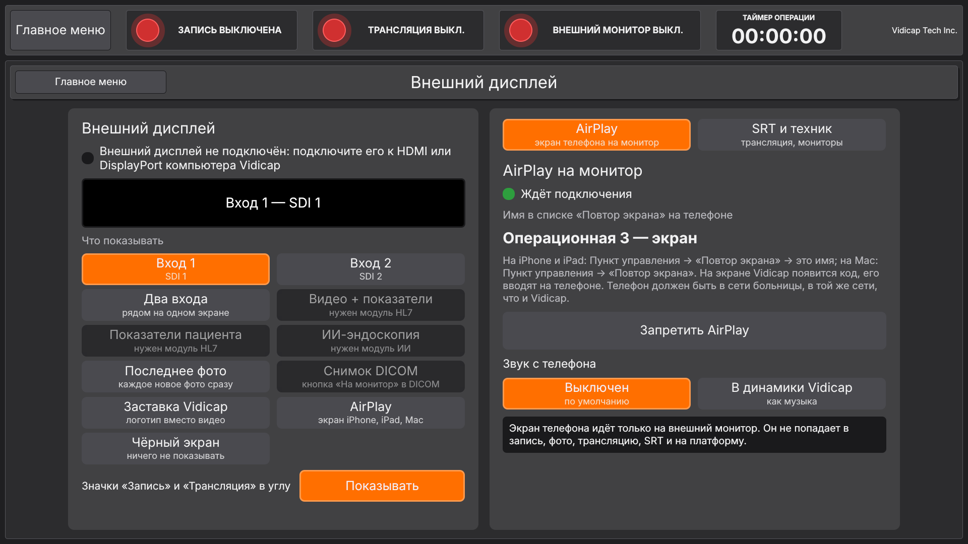Click the Внешний дисплей page title
Viewport: 968px width, 544px height.
click(x=484, y=82)
